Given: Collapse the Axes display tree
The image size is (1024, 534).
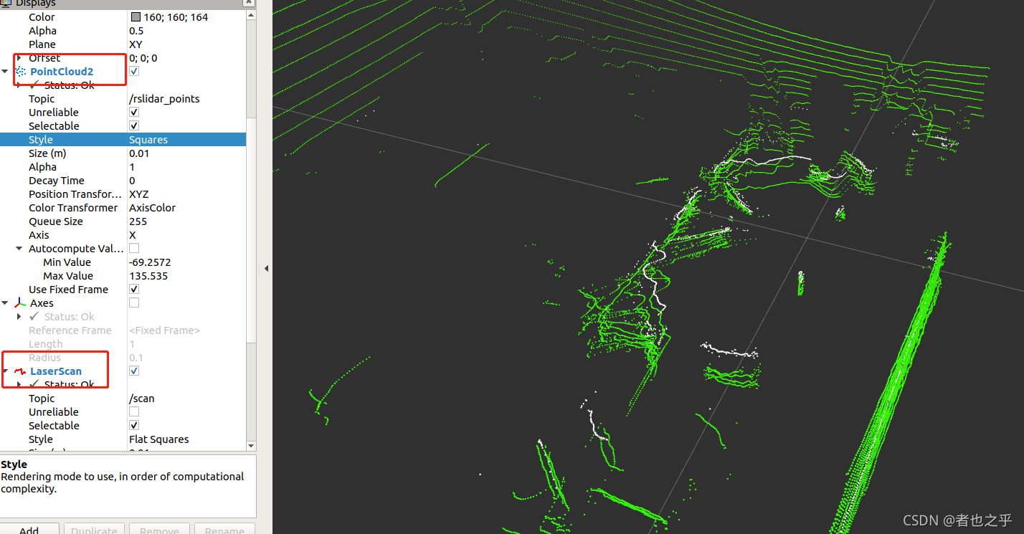Looking at the screenshot, I should click(6, 303).
